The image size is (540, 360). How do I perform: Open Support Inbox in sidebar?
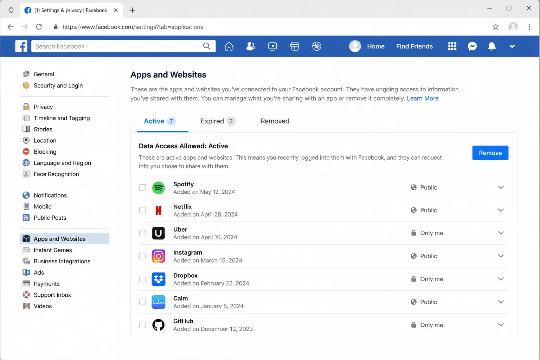click(47, 295)
